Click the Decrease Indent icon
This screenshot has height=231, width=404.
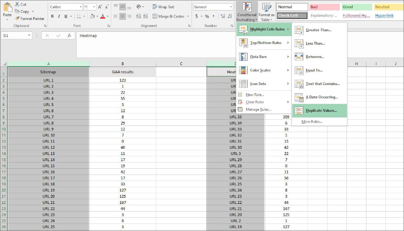[x=139, y=16]
